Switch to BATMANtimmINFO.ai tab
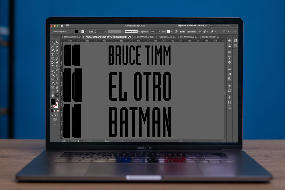Viewport: 285px width, 190px height. [72, 37]
